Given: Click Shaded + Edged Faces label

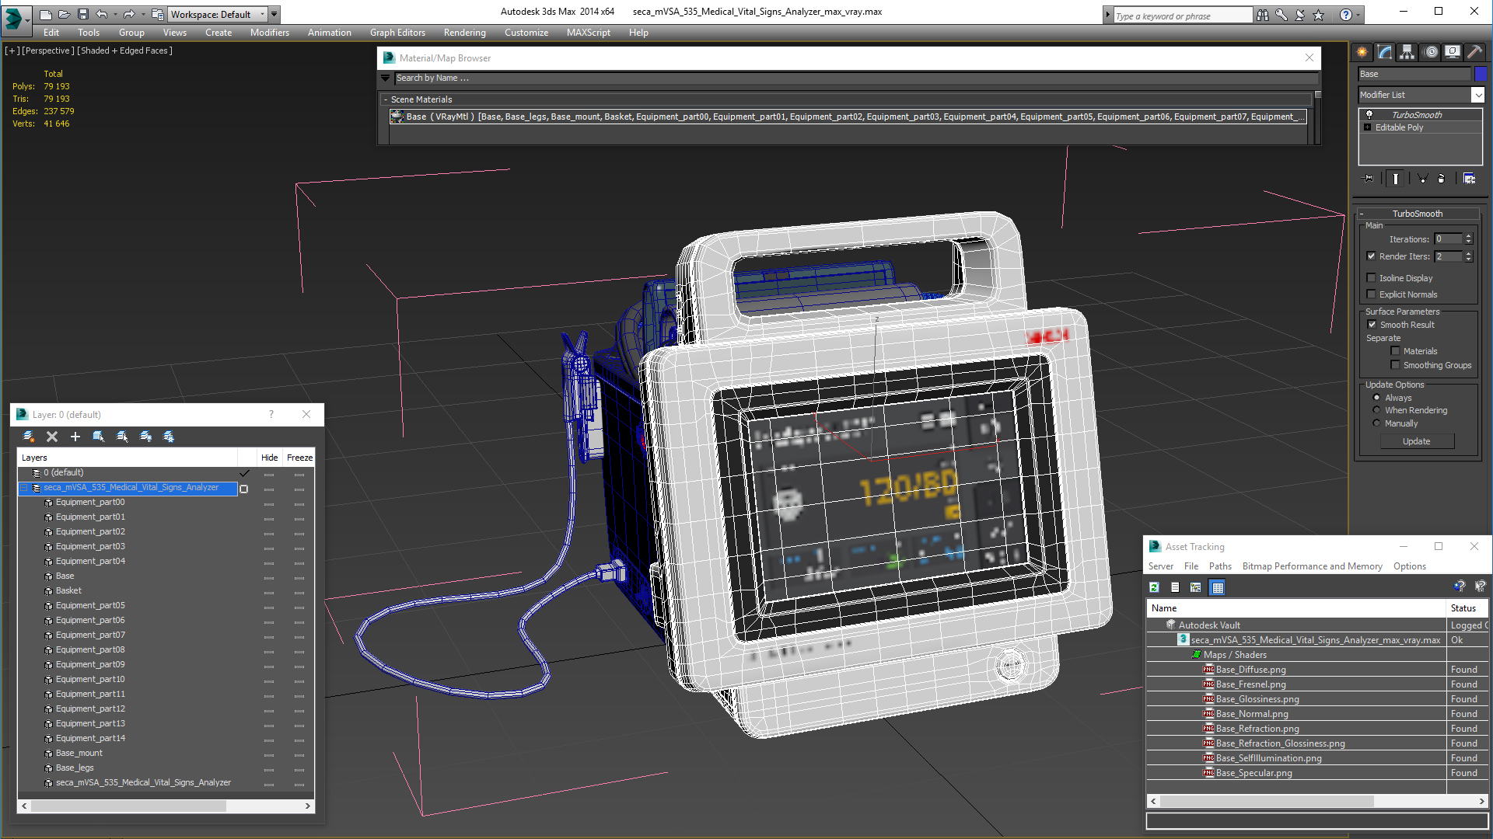Looking at the screenshot, I should pyautogui.click(x=124, y=50).
